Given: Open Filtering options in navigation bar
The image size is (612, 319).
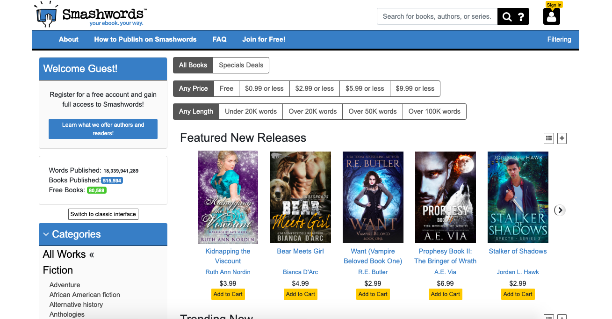Looking at the screenshot, I should (x=559, y=39).
